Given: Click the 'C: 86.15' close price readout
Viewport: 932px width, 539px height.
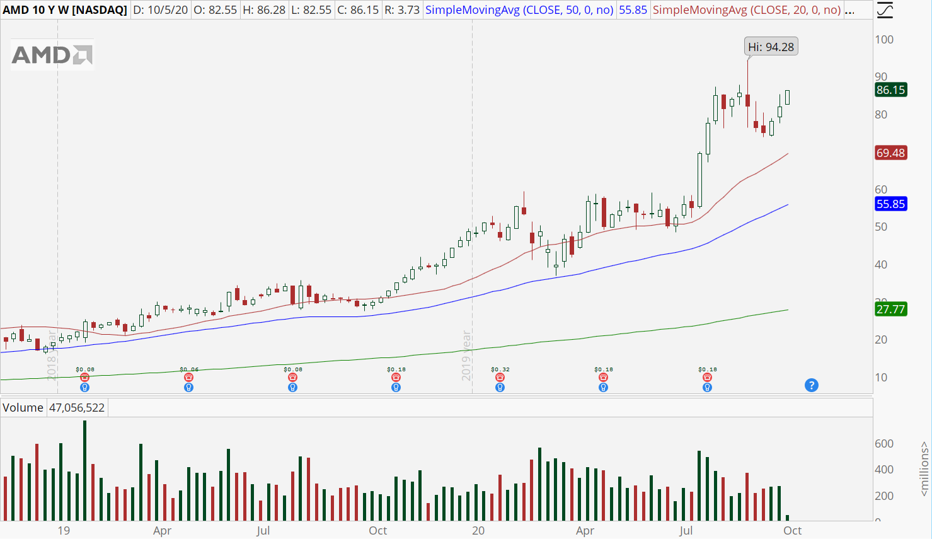Looking at the screenshot, I should pos(358,10).
